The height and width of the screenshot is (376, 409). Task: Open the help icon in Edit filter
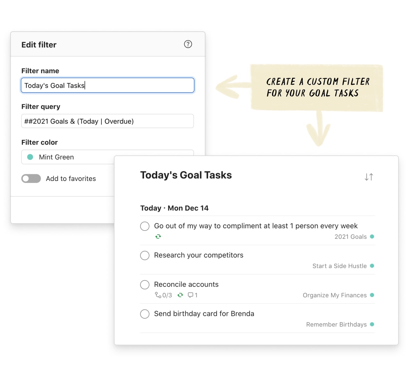[188, 44]
